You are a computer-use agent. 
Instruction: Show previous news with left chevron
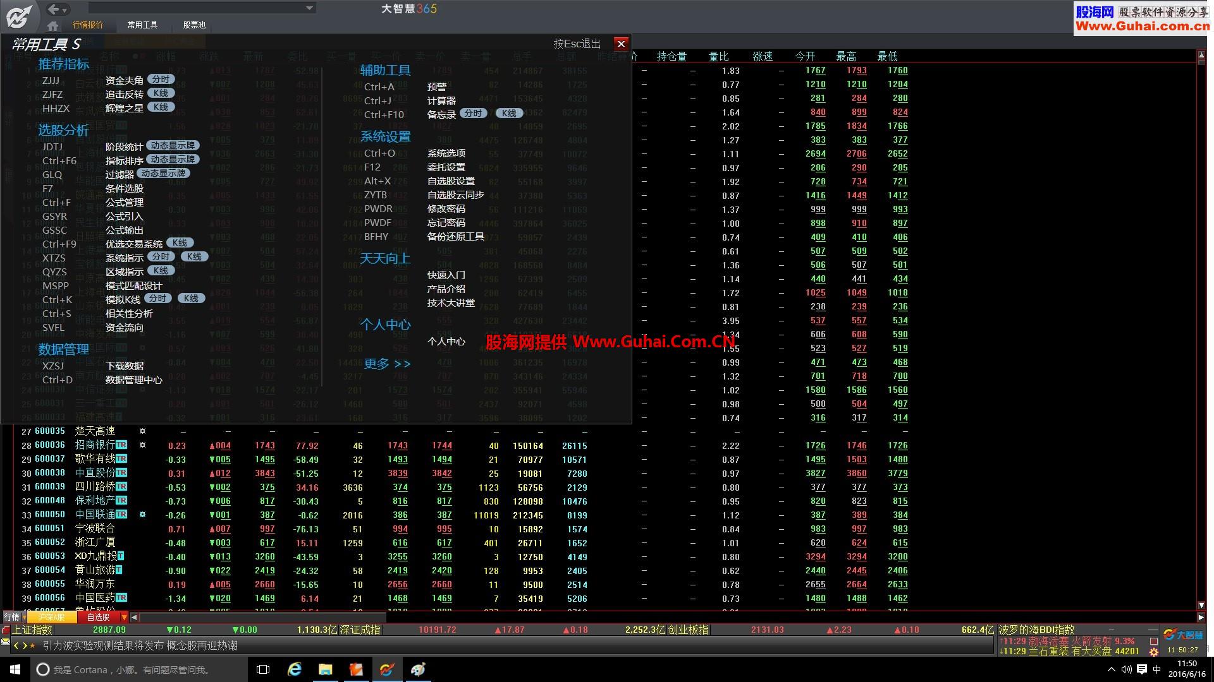[x=16, y=645]
